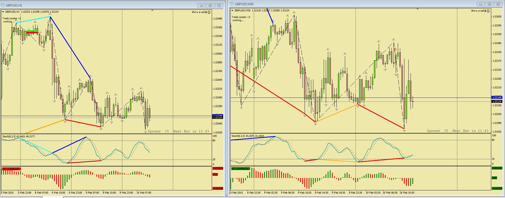This screenshot has height=198, width=505.
Task: Click the 10 Feb 07:00 time label
Action: pos(144,193)
